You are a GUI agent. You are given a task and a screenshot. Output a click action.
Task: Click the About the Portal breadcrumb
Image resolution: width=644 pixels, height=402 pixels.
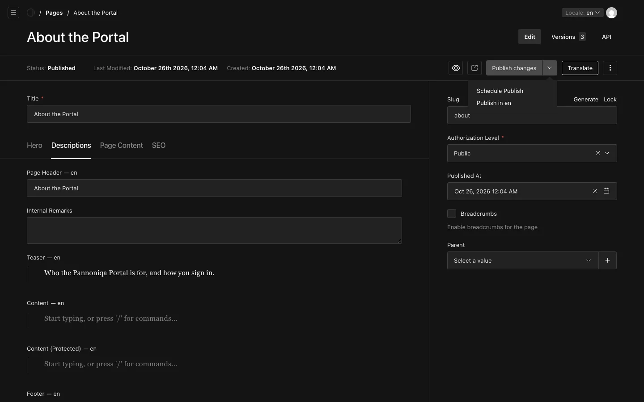[95, 13]
